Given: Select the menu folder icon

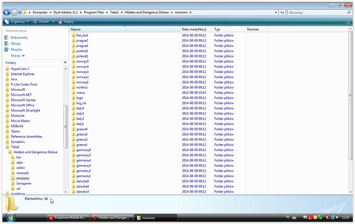Looking at the screenshot, I should point(73,93).
